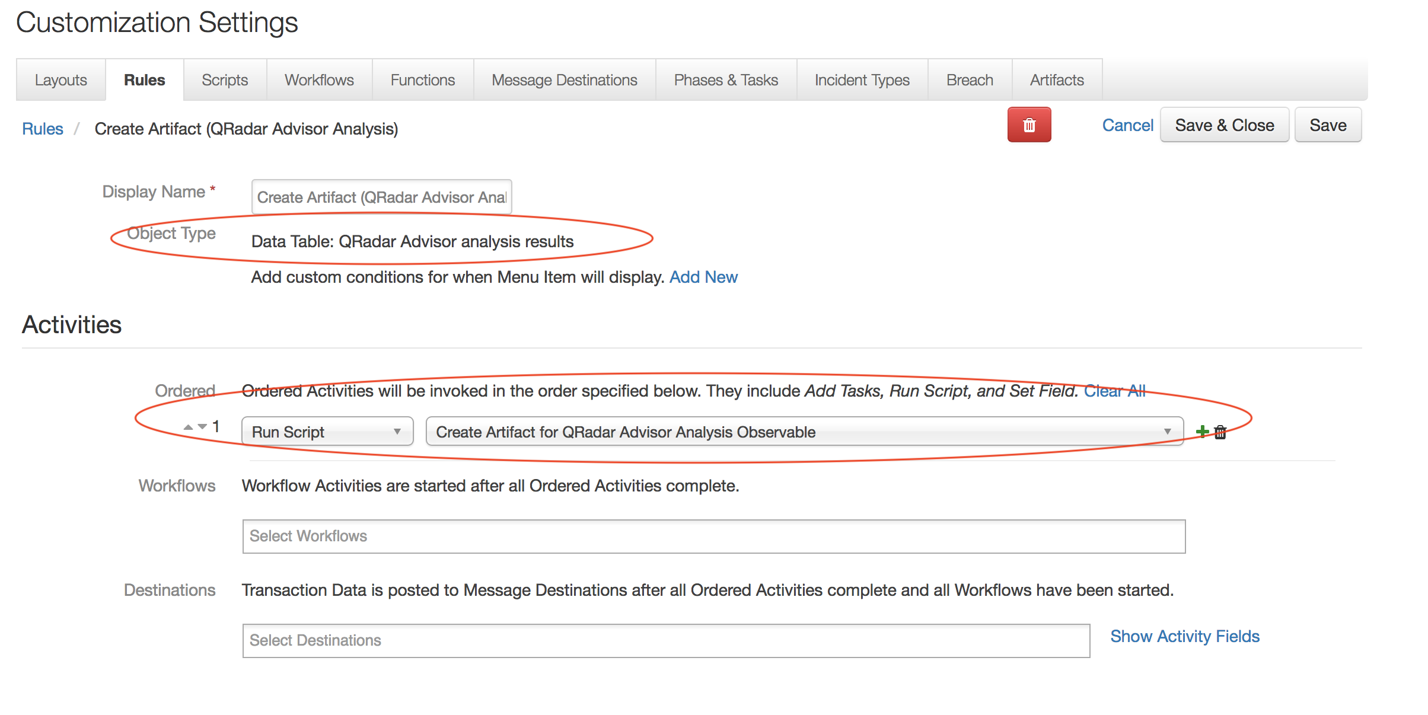The height and width of the screenshot is (715, 1428).
Task: Open the Run Script activity type dropdown
Action: 327,432
